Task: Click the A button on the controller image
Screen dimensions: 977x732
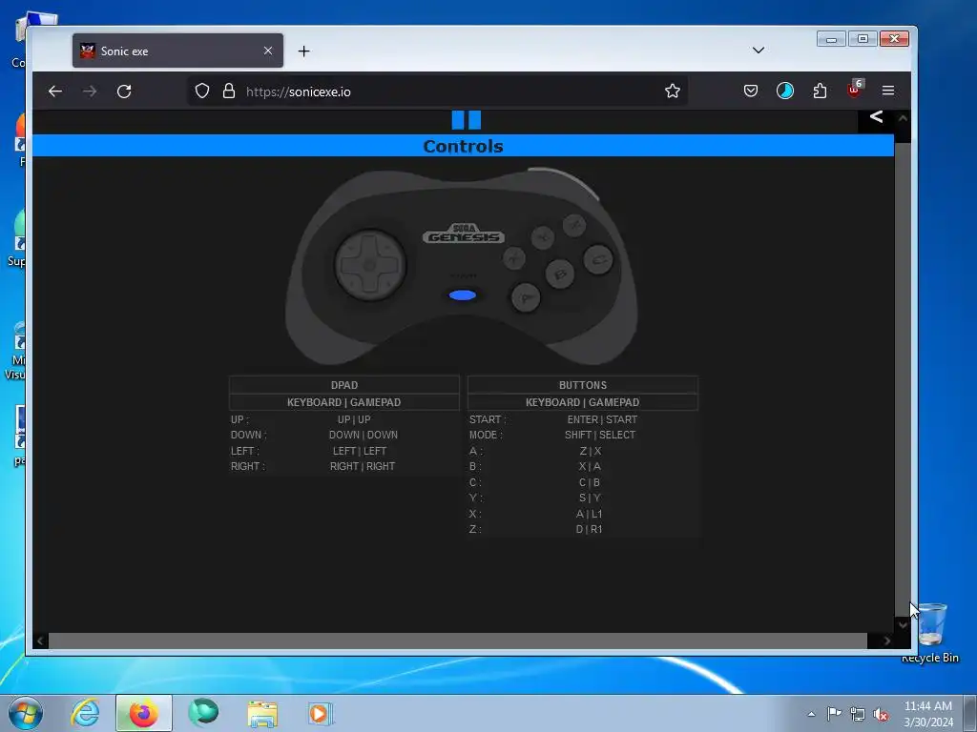Action: pos(526,297)
